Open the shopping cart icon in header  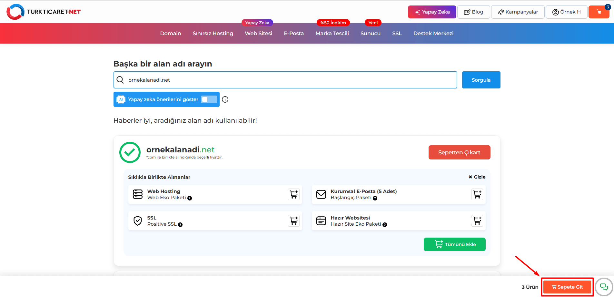pos(599,12)
